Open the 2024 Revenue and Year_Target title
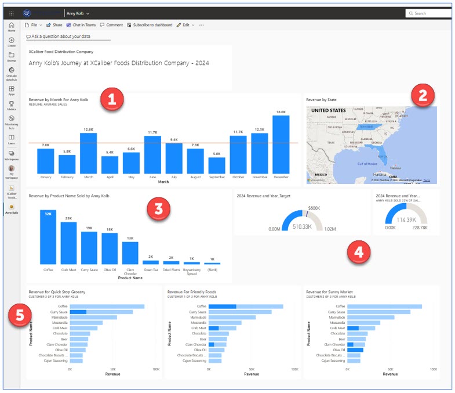Image resolution: width=455 pixels, height=393 pixels. 264,196
